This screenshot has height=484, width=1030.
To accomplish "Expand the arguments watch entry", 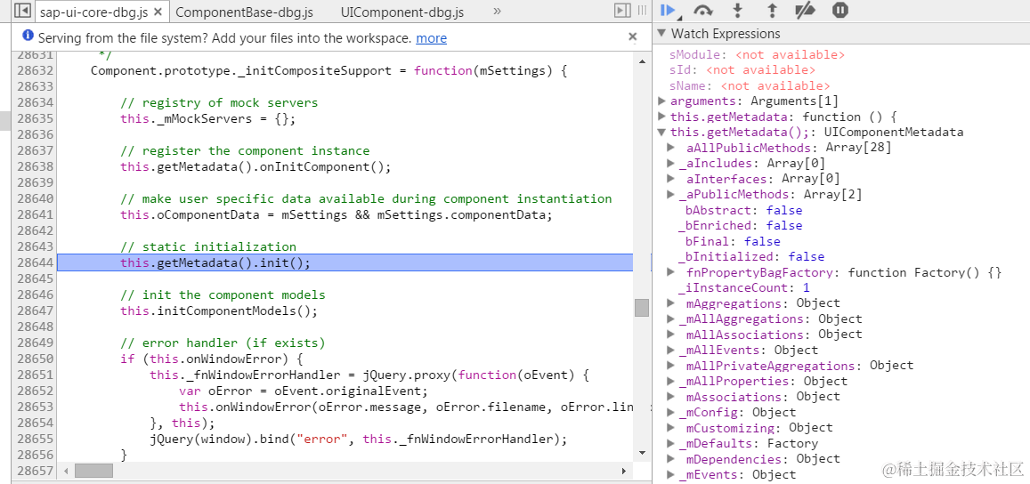I will coord(661,101).
